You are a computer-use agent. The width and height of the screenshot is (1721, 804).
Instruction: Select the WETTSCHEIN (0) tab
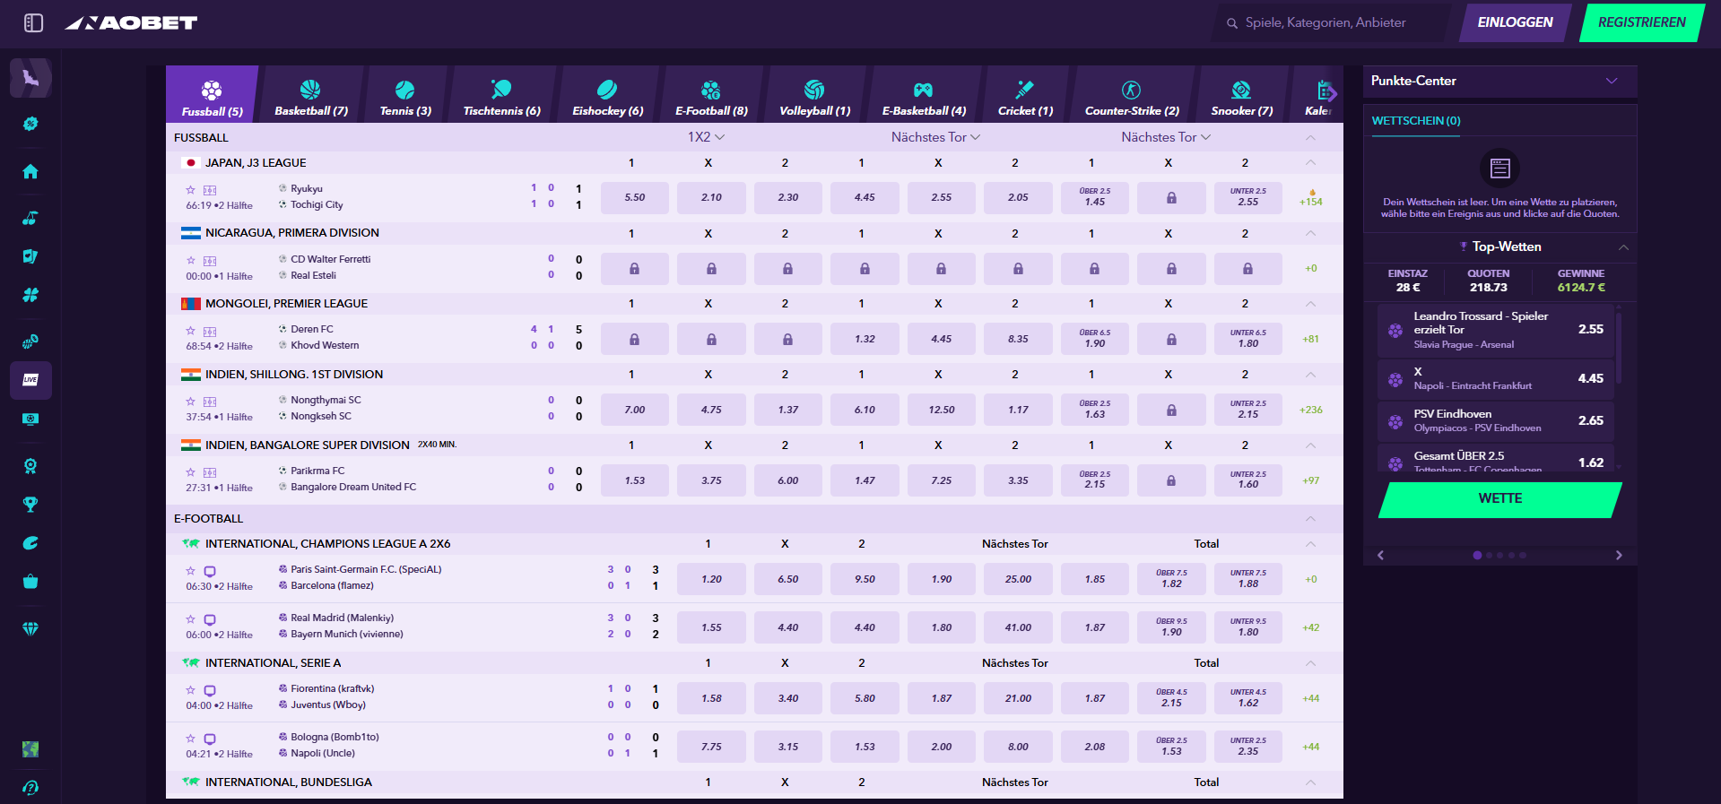[x=1416, y=121]
